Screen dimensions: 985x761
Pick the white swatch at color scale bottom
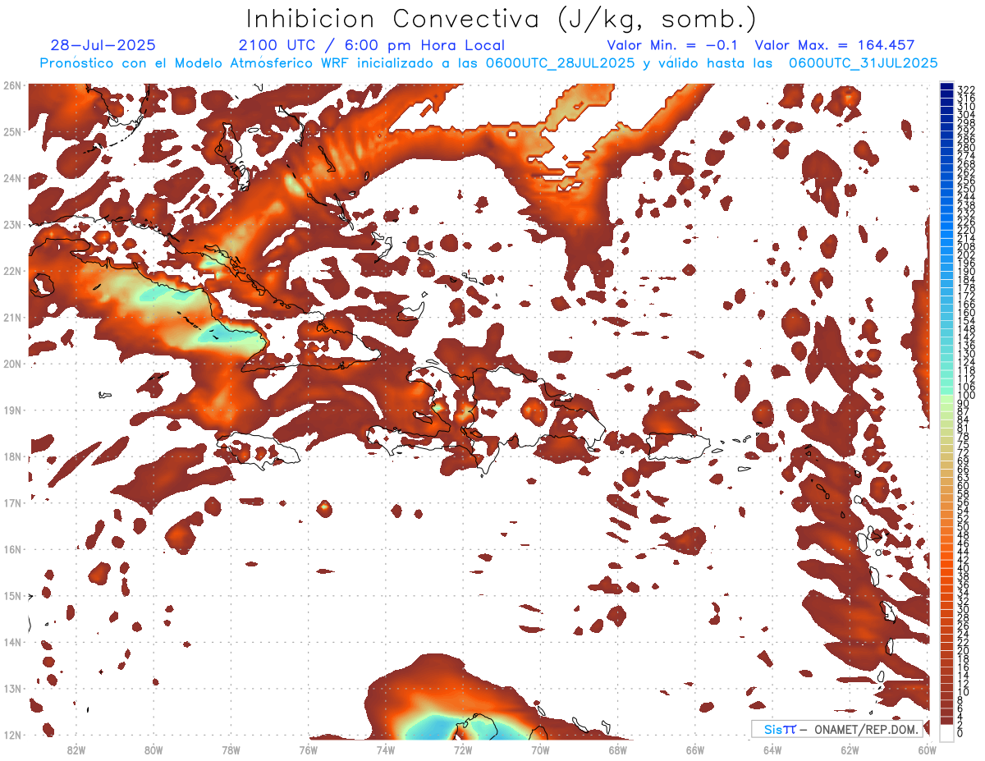click(x=947, y=733)
